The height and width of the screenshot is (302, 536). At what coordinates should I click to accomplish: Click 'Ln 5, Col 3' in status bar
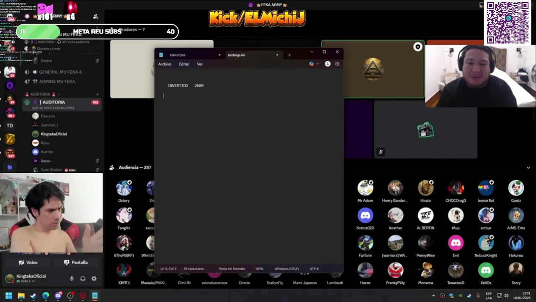pos(168,269)
